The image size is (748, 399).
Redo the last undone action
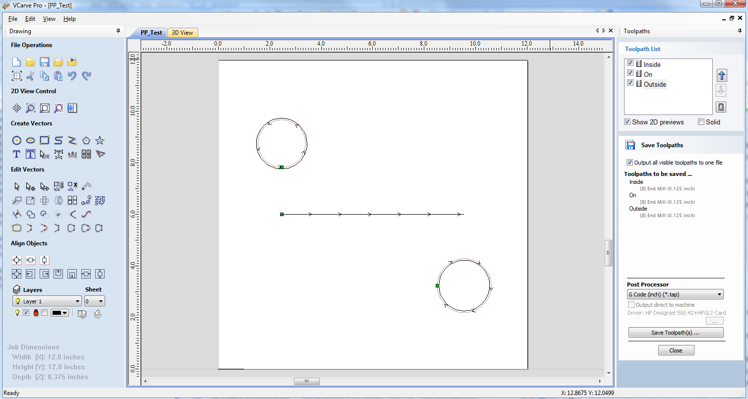point(86,76)
